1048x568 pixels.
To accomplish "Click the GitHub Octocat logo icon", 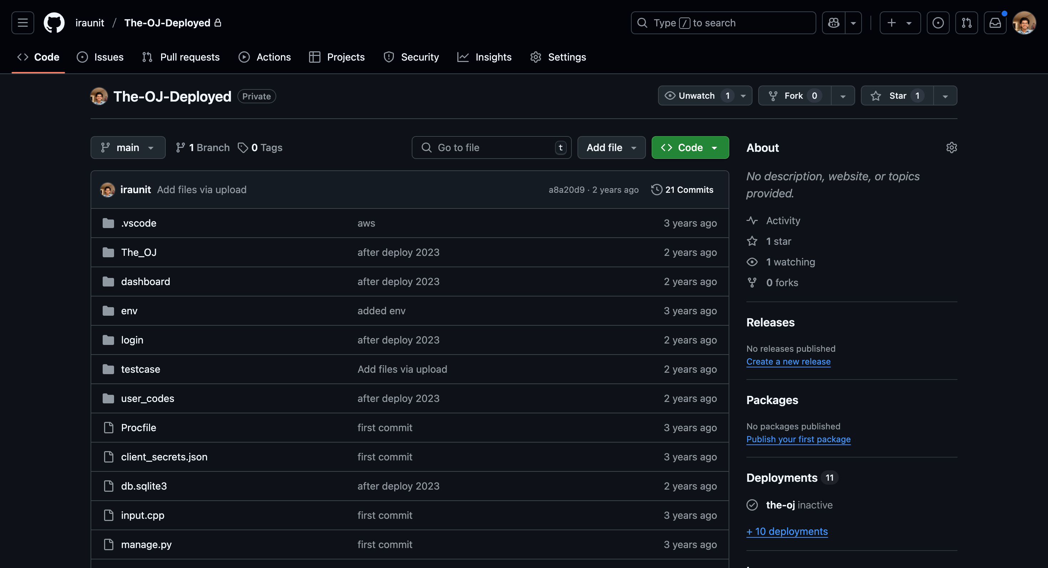I will [x=54, y=23].
